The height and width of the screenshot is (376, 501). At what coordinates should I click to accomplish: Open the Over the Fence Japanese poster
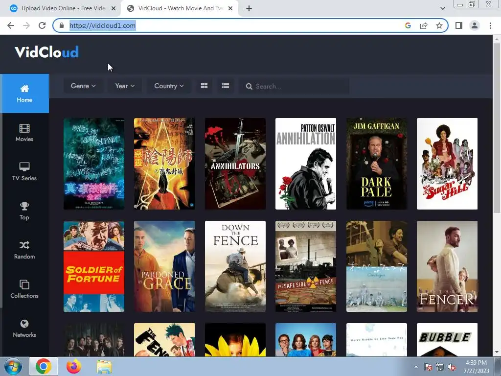(x=377, y=266)
